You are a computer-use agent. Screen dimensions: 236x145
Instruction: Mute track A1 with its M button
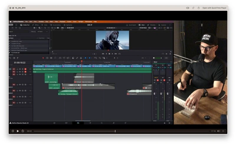[x=25, y=69]
